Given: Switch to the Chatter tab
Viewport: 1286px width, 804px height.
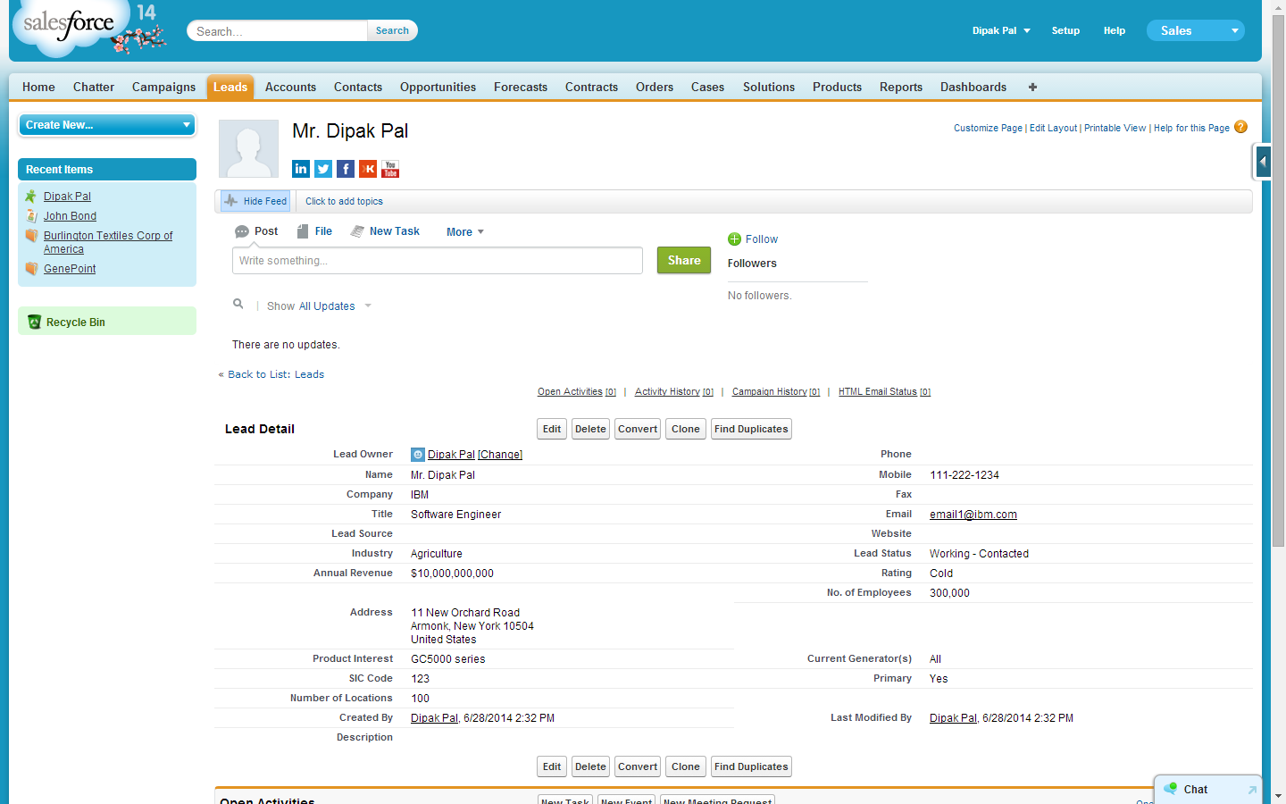Looking at the screenshot, I should [94, 87].
